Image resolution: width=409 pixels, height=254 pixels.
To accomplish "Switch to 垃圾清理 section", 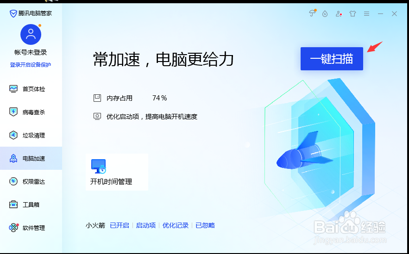I will [x=31, y=135].
